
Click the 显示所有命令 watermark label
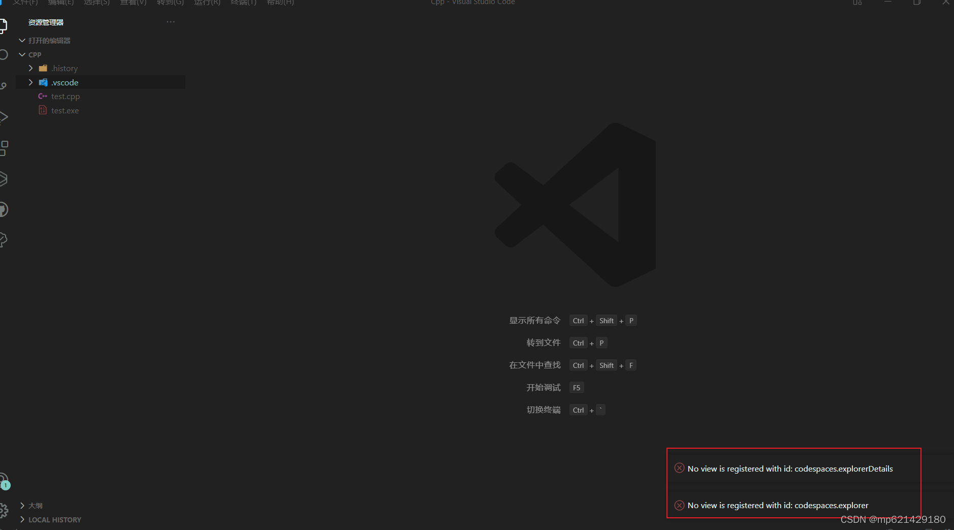click(535, 320)
